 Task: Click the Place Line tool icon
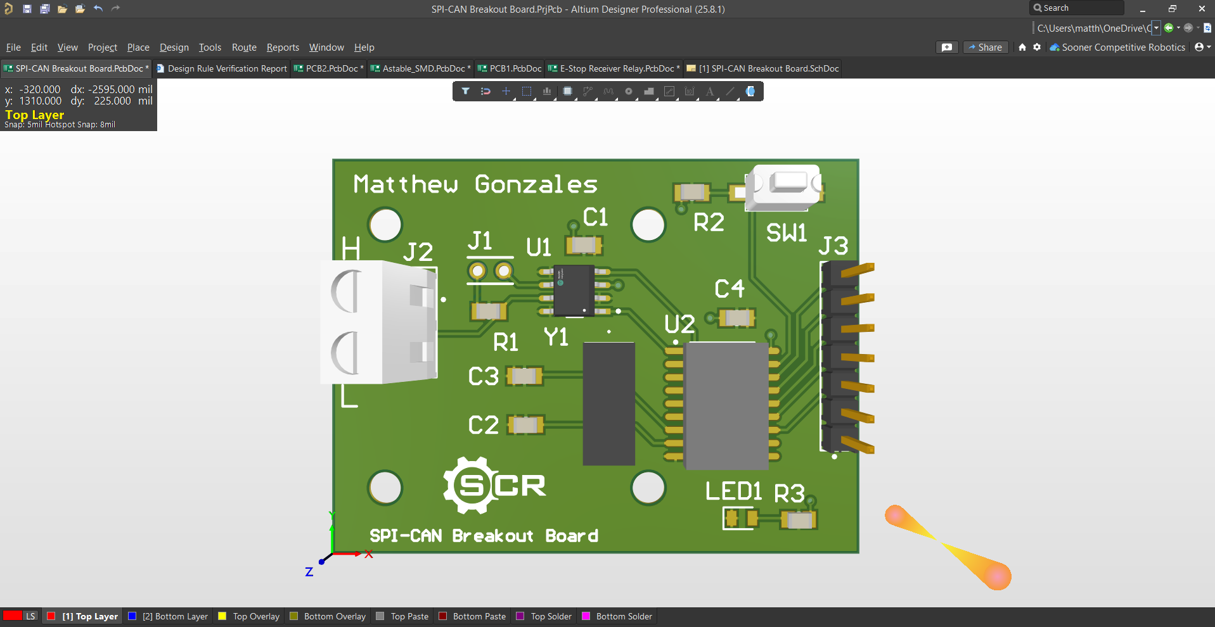click(x=730, y=91)
